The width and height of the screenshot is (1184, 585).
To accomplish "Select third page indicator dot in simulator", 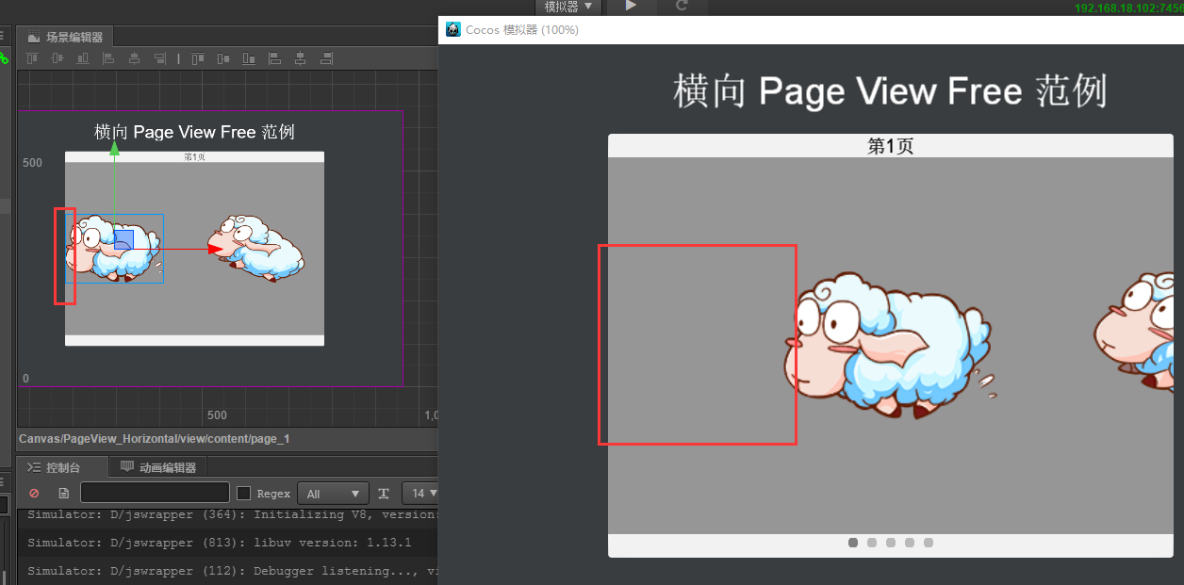I will [891, 543].
